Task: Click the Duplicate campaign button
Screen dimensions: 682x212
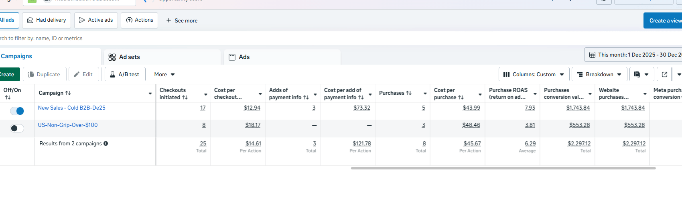Action: (44, 75)
